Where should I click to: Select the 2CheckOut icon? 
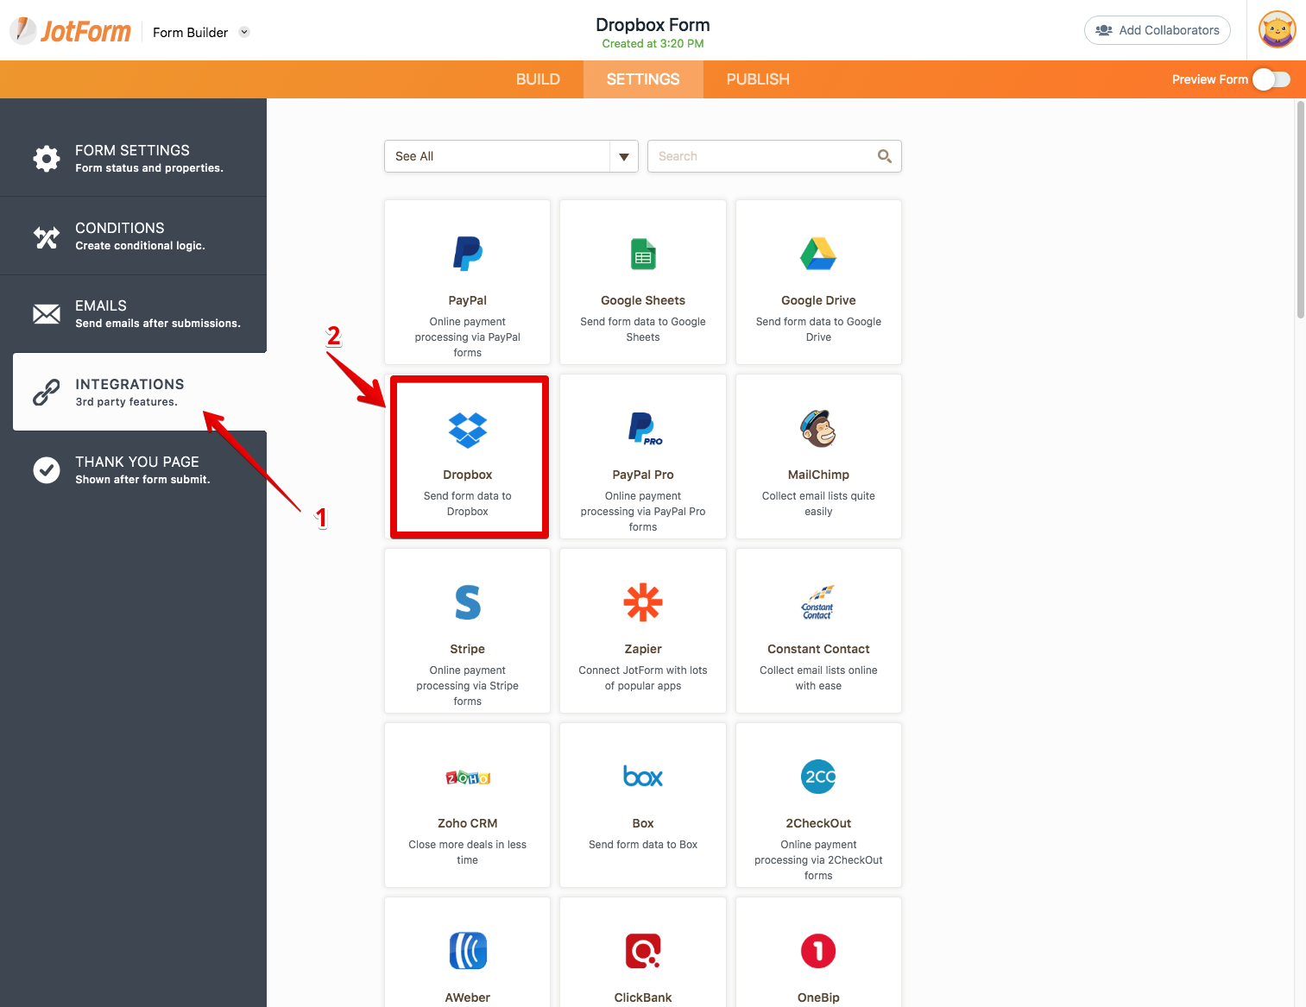tap(818, 777)
